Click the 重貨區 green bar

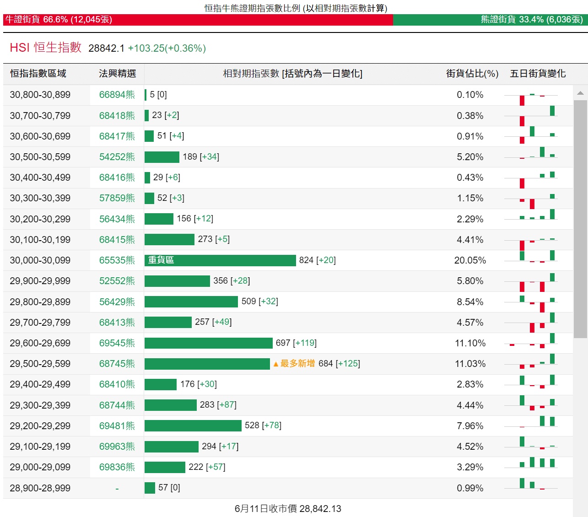(220, 260)
